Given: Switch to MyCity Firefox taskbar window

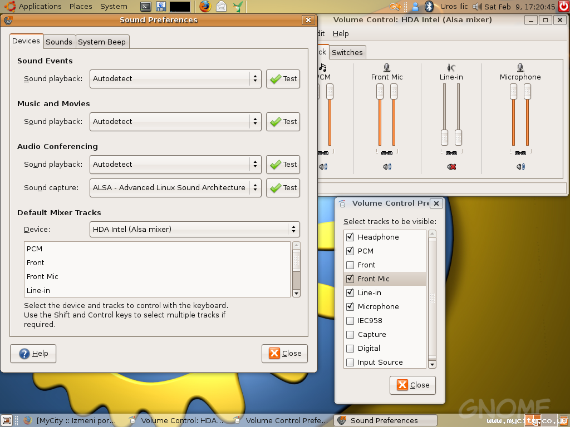Looking at the screenshot, I should click(x=71, y=420).
